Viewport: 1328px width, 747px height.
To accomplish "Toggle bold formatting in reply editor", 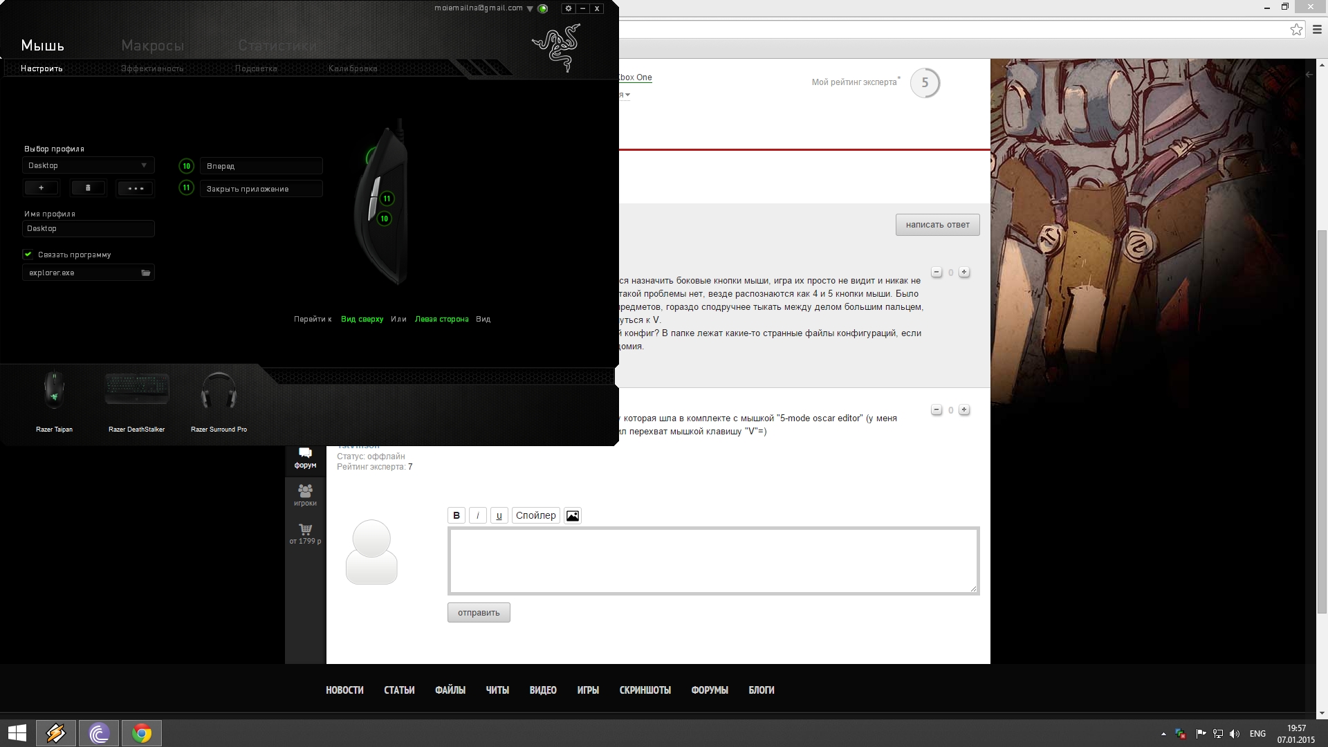I will point(456,516).
